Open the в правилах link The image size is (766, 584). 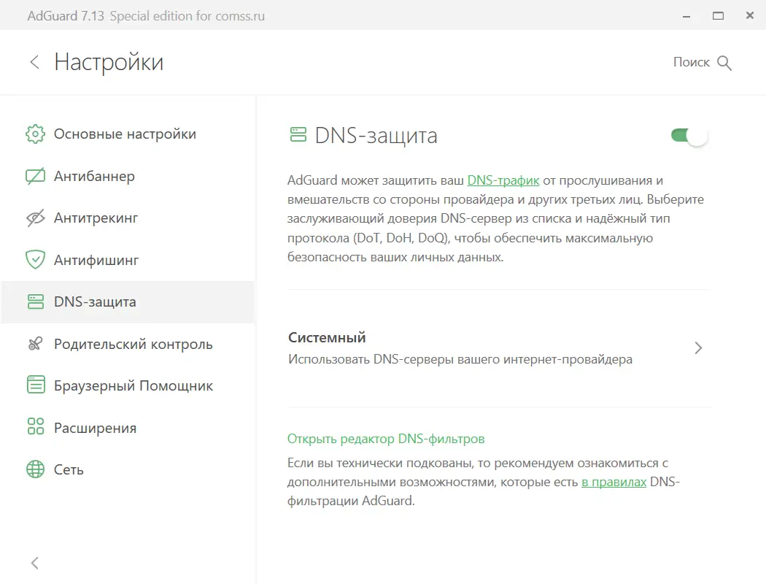(614, 482)
